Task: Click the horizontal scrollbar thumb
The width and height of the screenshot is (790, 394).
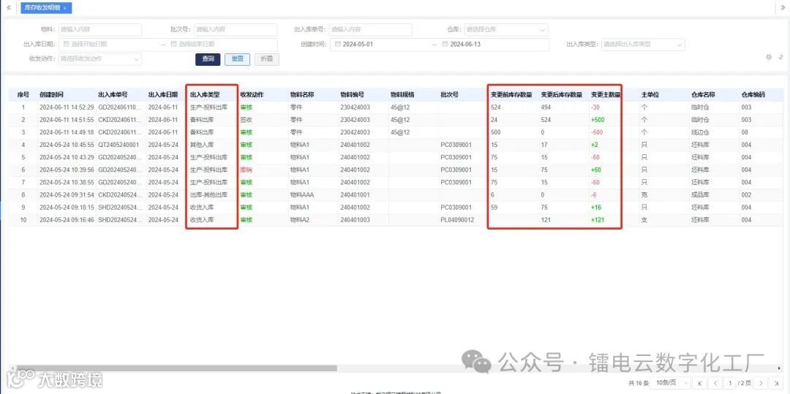Action: (176, 368)
